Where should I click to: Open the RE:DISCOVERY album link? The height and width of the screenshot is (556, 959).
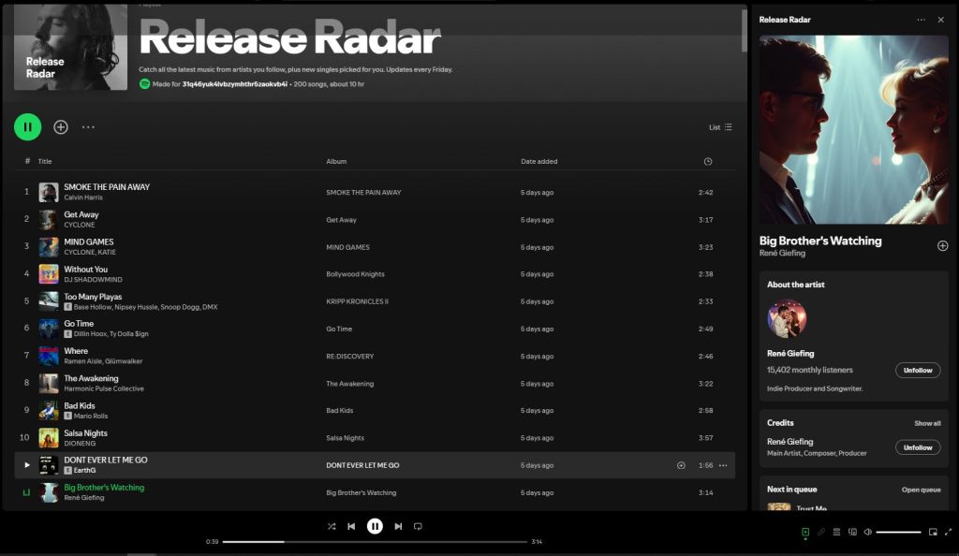click(350, 357)
